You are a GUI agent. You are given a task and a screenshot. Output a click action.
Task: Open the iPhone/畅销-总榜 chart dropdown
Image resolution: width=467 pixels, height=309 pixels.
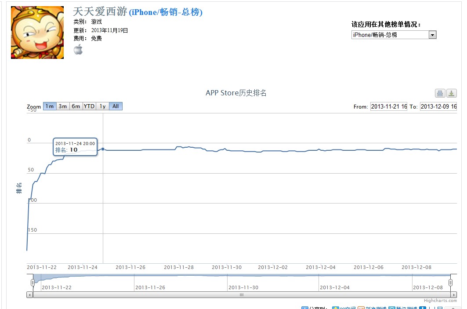coord(394,35)
